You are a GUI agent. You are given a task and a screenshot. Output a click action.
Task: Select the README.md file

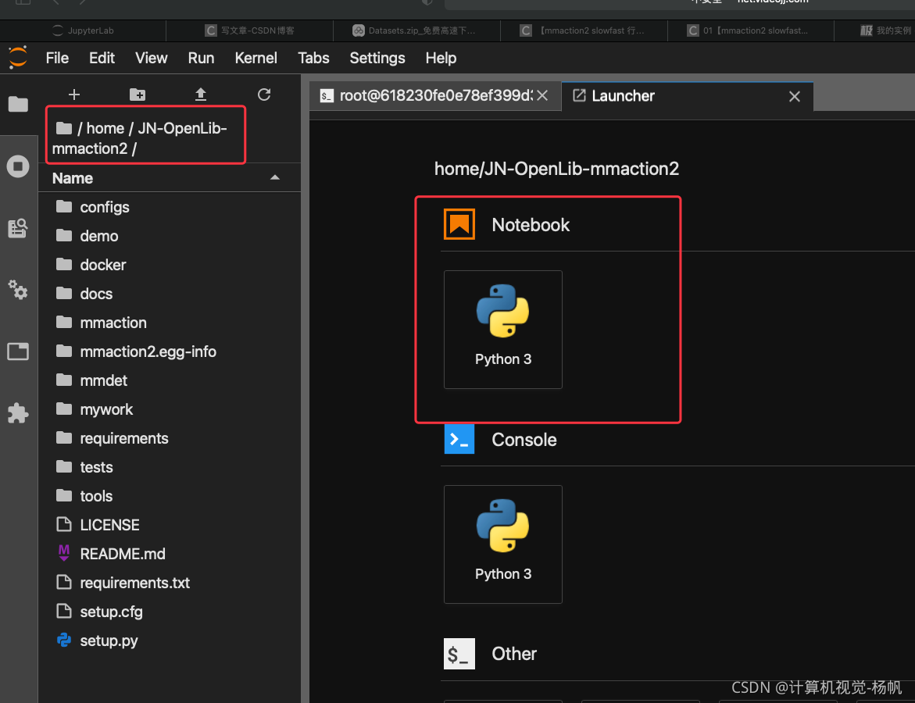[170, 554]
